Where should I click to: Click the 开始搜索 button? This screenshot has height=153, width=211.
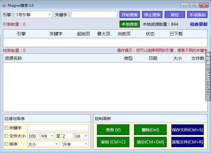pyautogui.click(x=129, y=15)
